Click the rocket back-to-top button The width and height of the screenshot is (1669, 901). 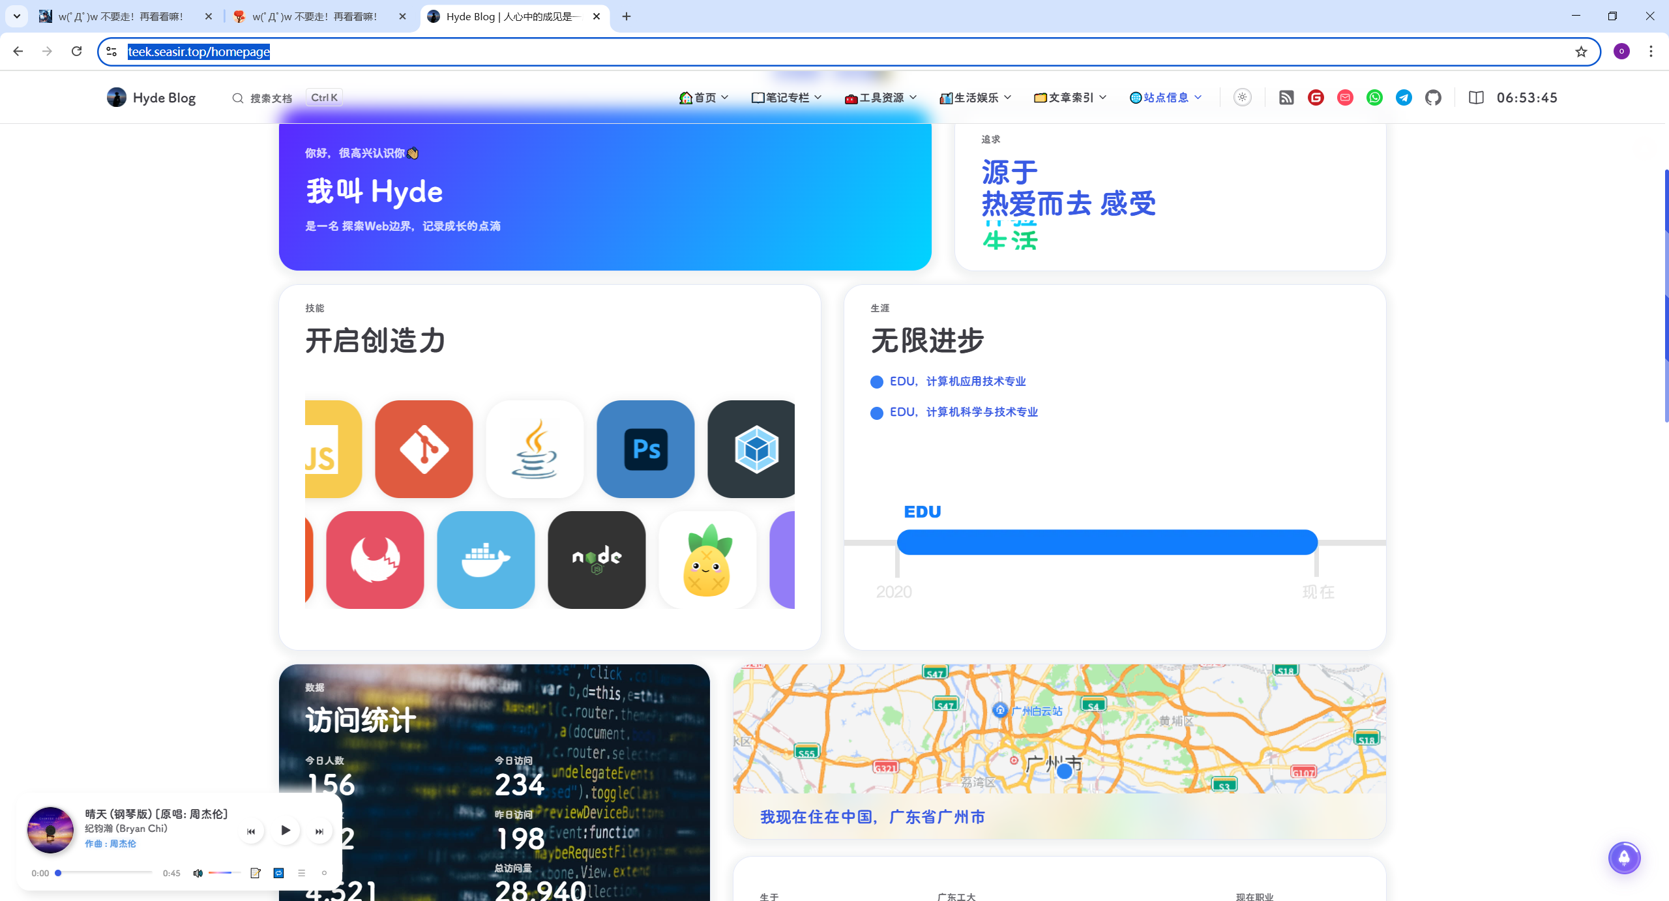(1624, 857)
